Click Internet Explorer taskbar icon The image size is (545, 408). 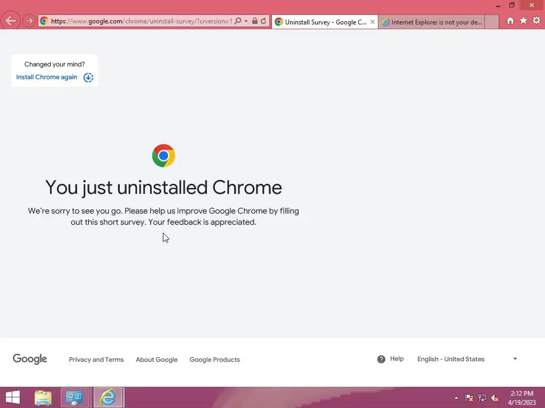pos(108,397)
